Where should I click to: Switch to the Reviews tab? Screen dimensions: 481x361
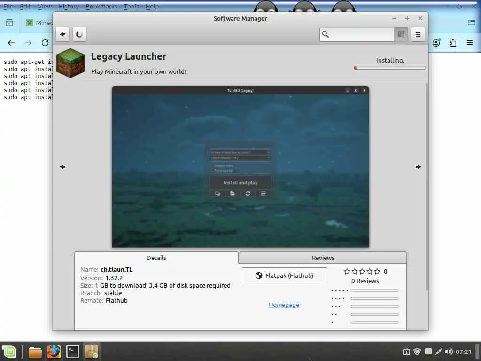(323, 258)
